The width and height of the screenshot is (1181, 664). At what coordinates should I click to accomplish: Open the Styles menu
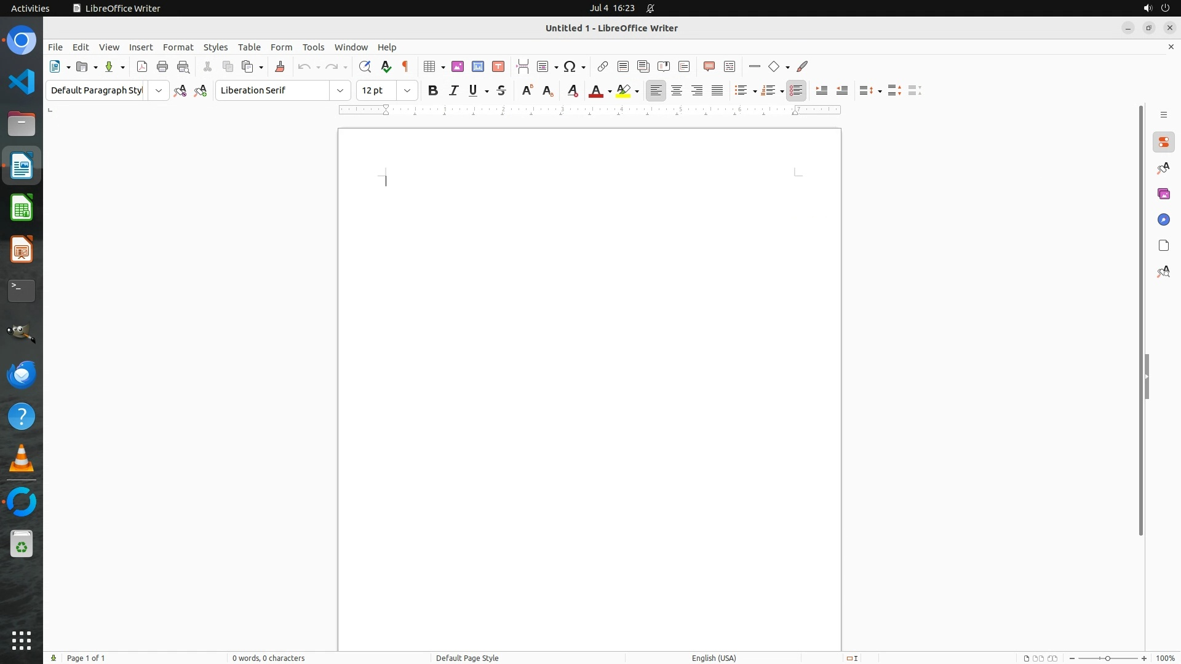pos(215,47)
